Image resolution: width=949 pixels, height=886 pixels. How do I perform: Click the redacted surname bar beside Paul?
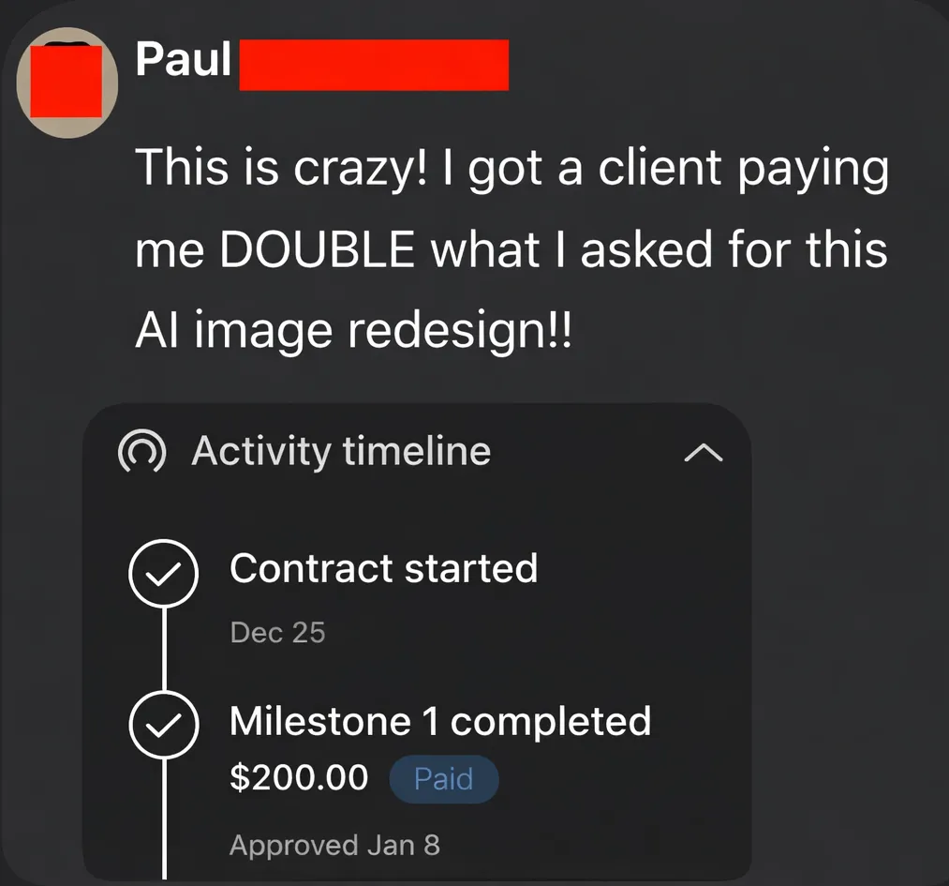[374, 65]
